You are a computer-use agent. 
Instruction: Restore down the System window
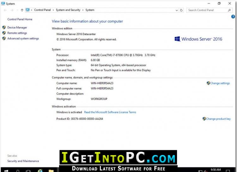pos(219,3)
